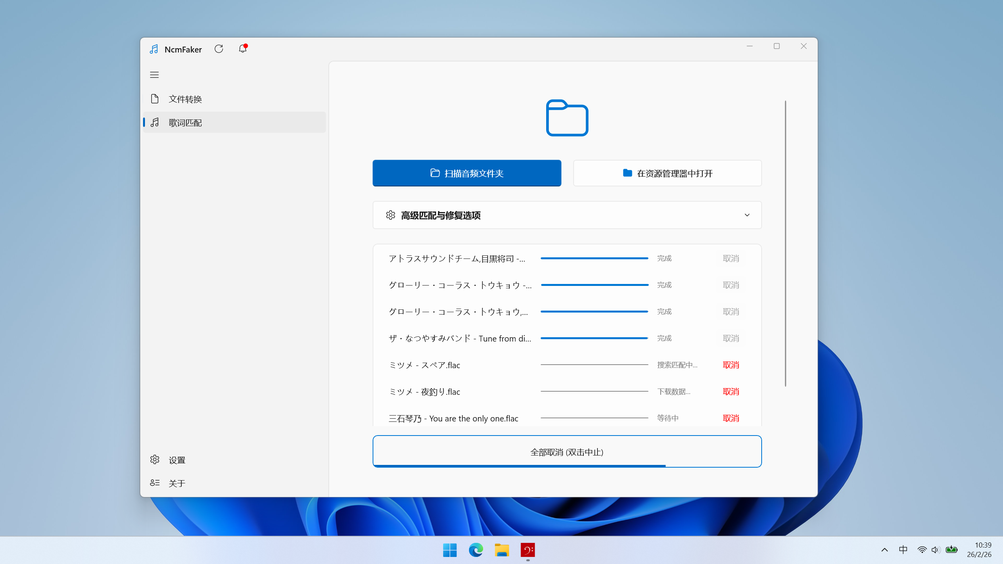
Task: Click the vertical scrollbar in content area
Action: coord(785,243)
